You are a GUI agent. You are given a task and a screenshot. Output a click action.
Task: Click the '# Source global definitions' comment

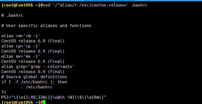(x=34, y=77)
